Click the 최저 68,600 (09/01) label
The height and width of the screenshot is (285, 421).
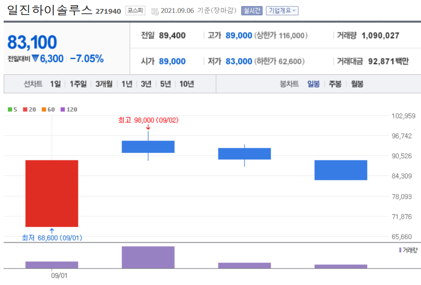[x=52, y=238]
